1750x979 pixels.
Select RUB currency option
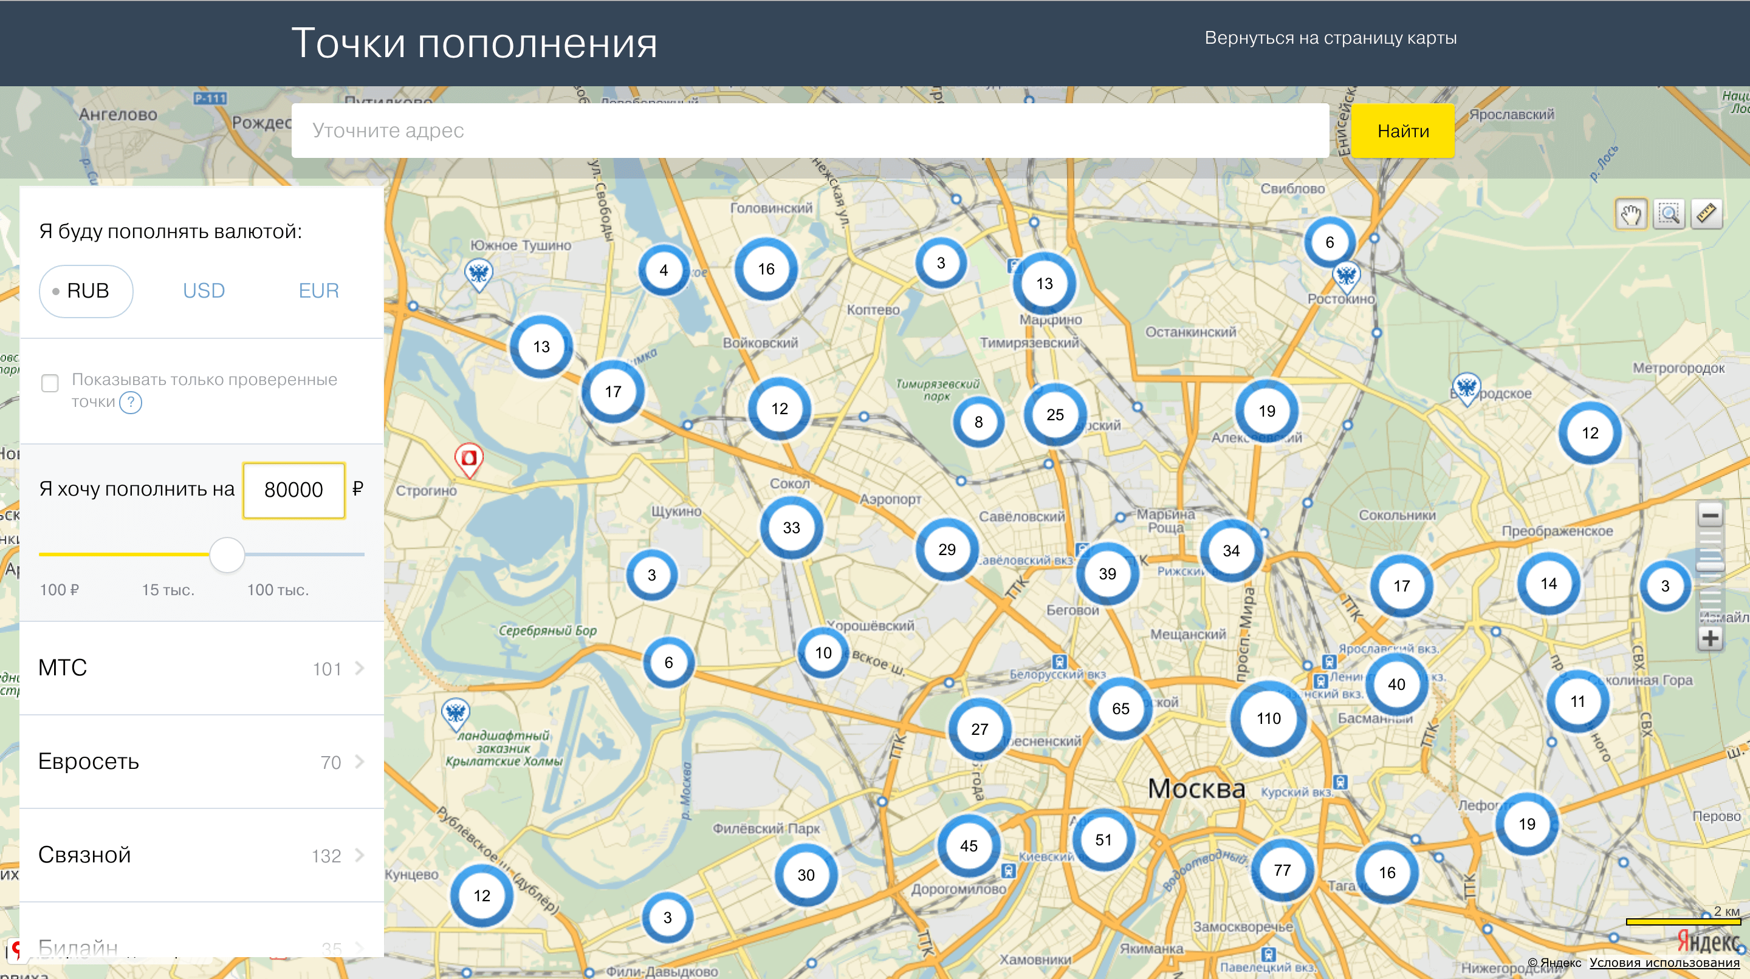[86, 292]
